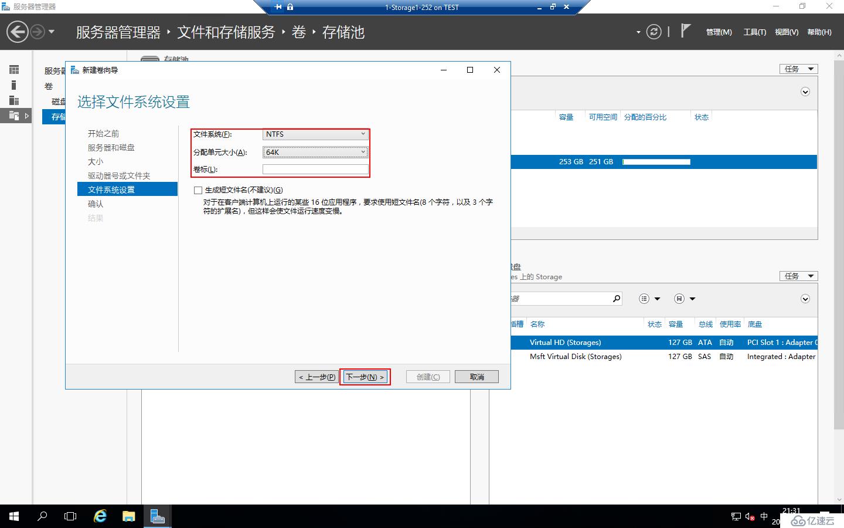The height and width of the screenshot is (528, 844).
Task: Sort by 容量 column in storage pool
Action: (566, 117)
